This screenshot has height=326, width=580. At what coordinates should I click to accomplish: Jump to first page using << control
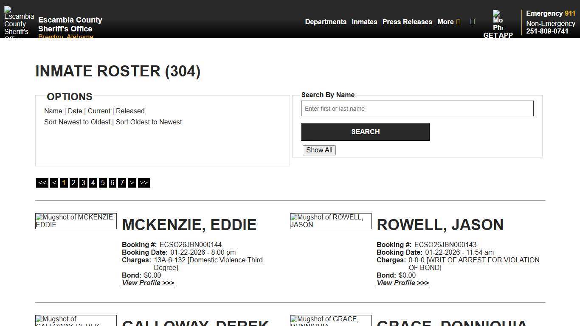point(42,183)
